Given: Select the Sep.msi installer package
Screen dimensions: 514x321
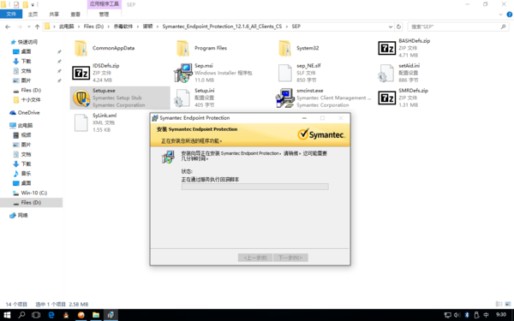Looking at the screenshot, I should (223, 73).
